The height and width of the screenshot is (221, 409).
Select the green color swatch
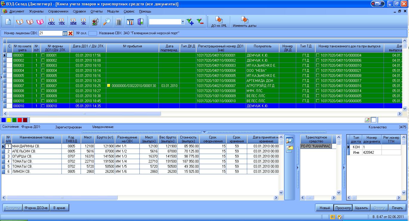coord(14,120)
